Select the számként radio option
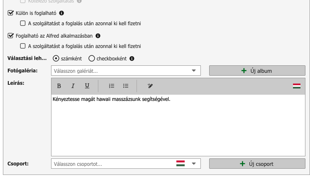 [56, 59]
